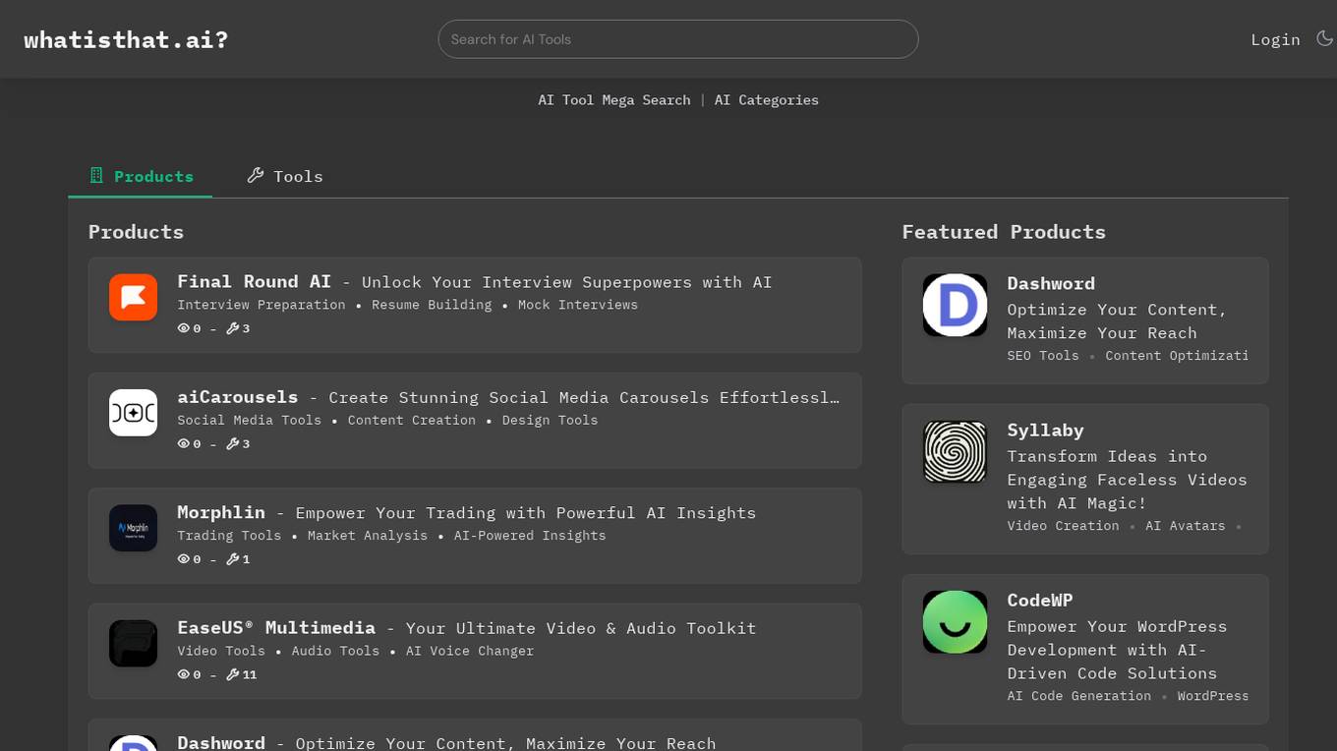Image resolution: width=1337 pixels, height=751 pixels.
Task: Open the Final Round AI product title
Action: pyautogui.click(x=254, y=282)
